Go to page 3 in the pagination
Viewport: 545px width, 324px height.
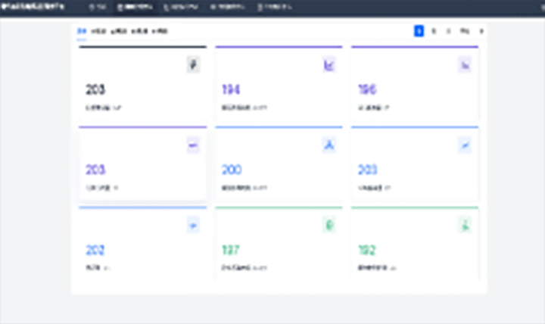click(448, 31)
